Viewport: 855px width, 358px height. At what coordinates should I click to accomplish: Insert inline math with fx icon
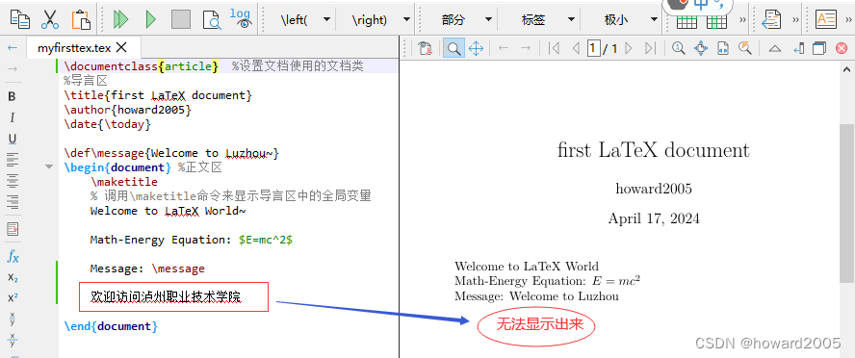click(12, 256)
